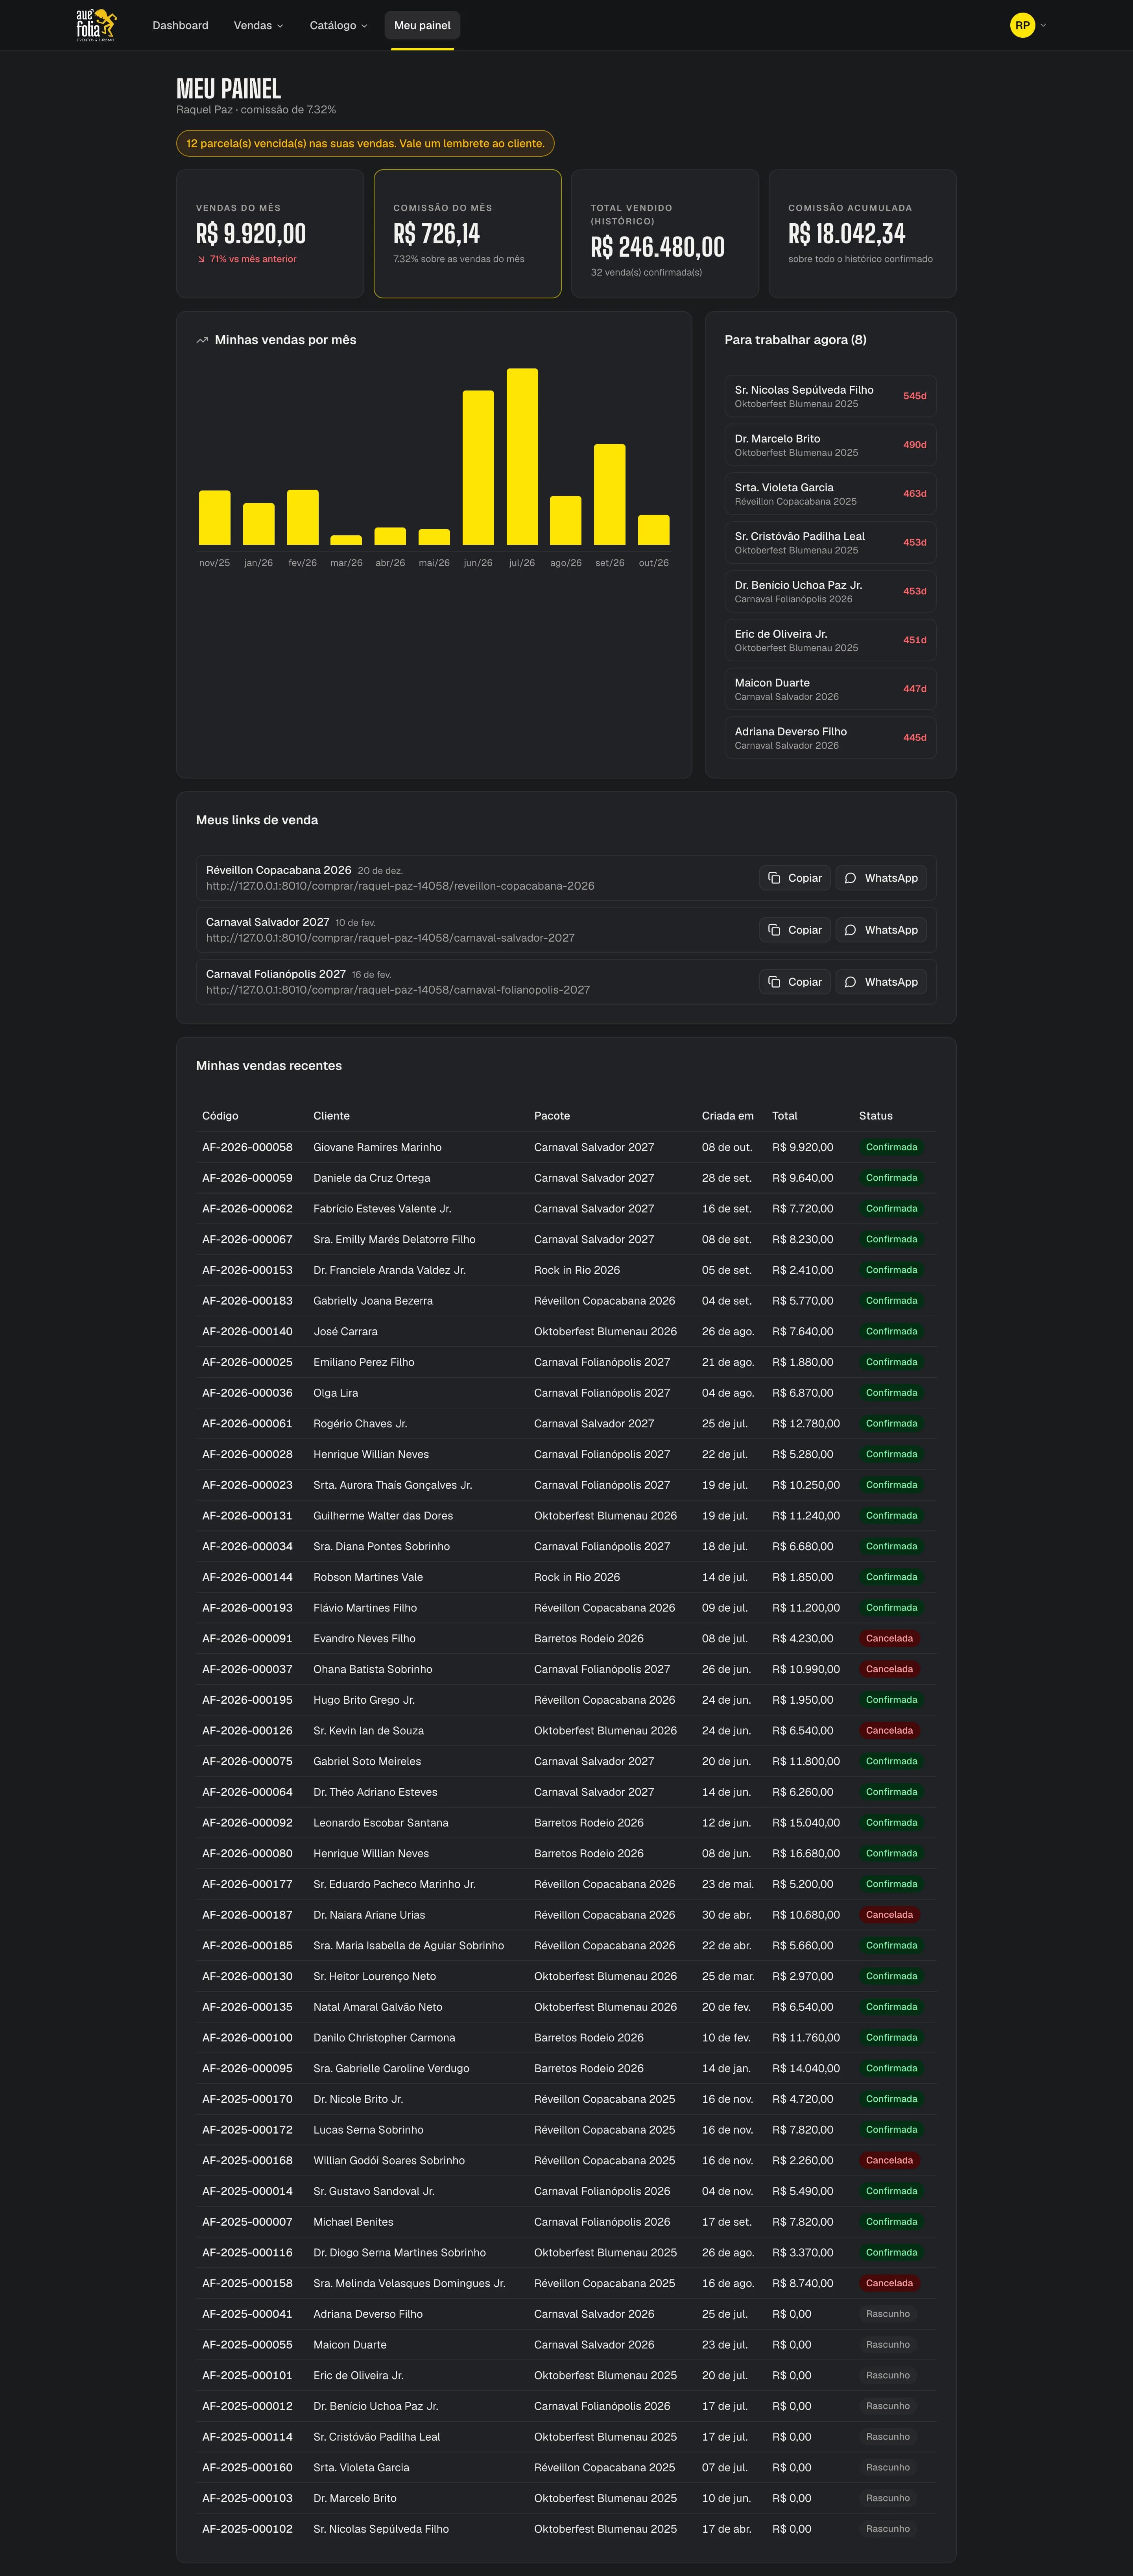This screenshot has height=2576, width=1133.
Task: Go to Dashboard
Action: pyautogui.click(x=180, y=25)
